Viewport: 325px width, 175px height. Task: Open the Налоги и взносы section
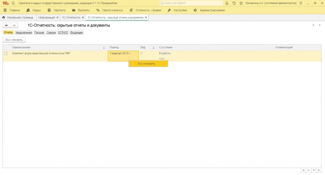109,10
